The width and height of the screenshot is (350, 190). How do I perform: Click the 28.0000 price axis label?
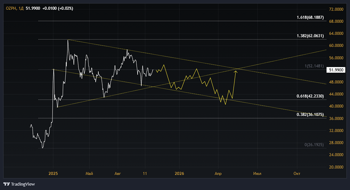click(x=336, y=142)
